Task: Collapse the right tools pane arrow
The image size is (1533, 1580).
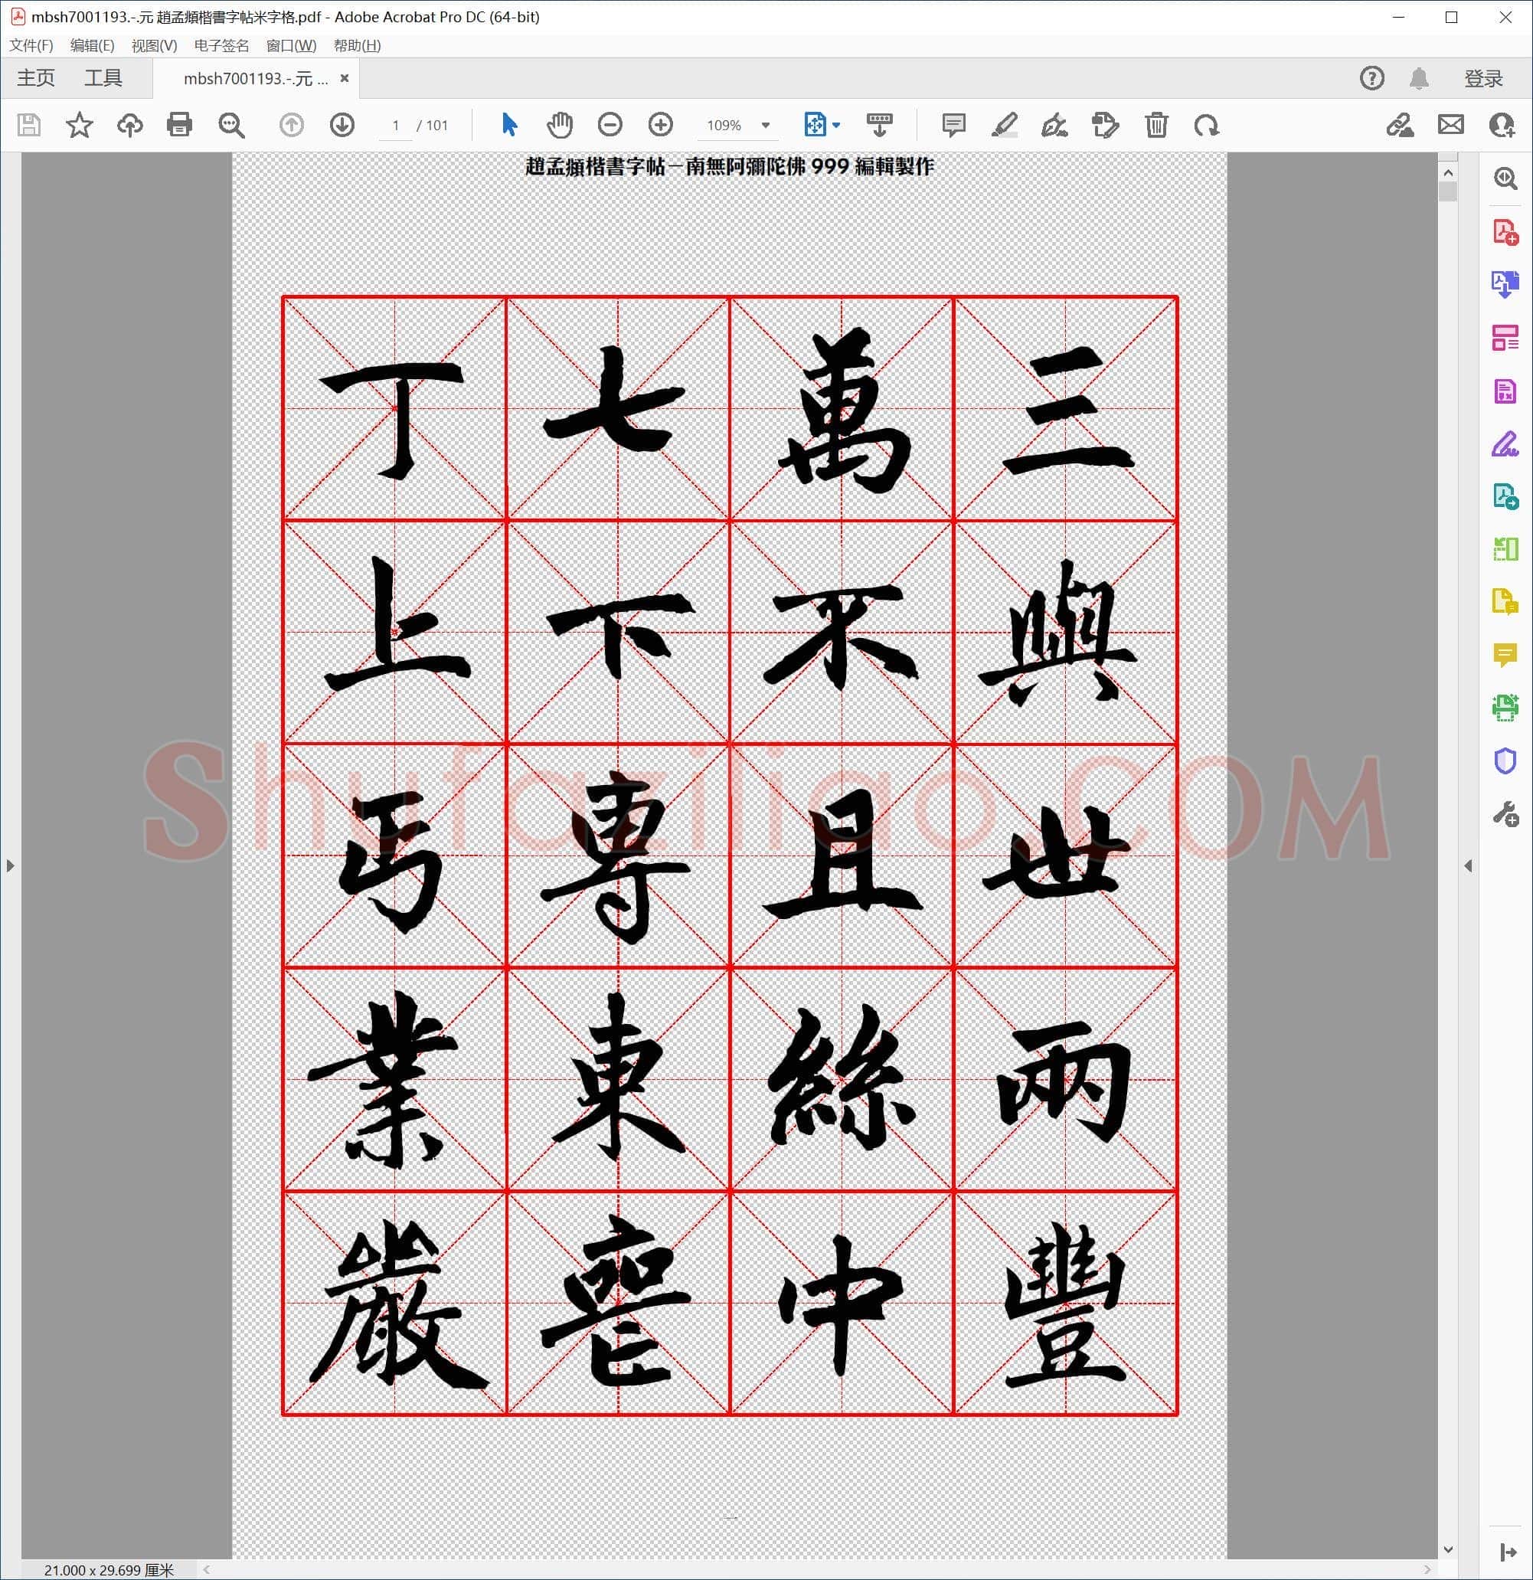Action: [x=1468, y=865]
